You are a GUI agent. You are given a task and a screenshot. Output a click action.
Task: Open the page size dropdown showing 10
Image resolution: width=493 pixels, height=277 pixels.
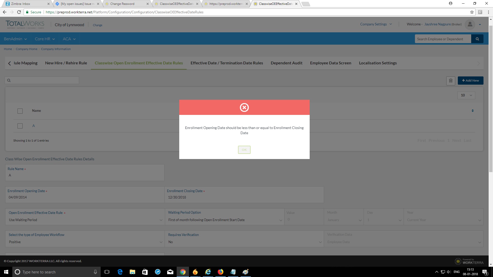(466, 95)
